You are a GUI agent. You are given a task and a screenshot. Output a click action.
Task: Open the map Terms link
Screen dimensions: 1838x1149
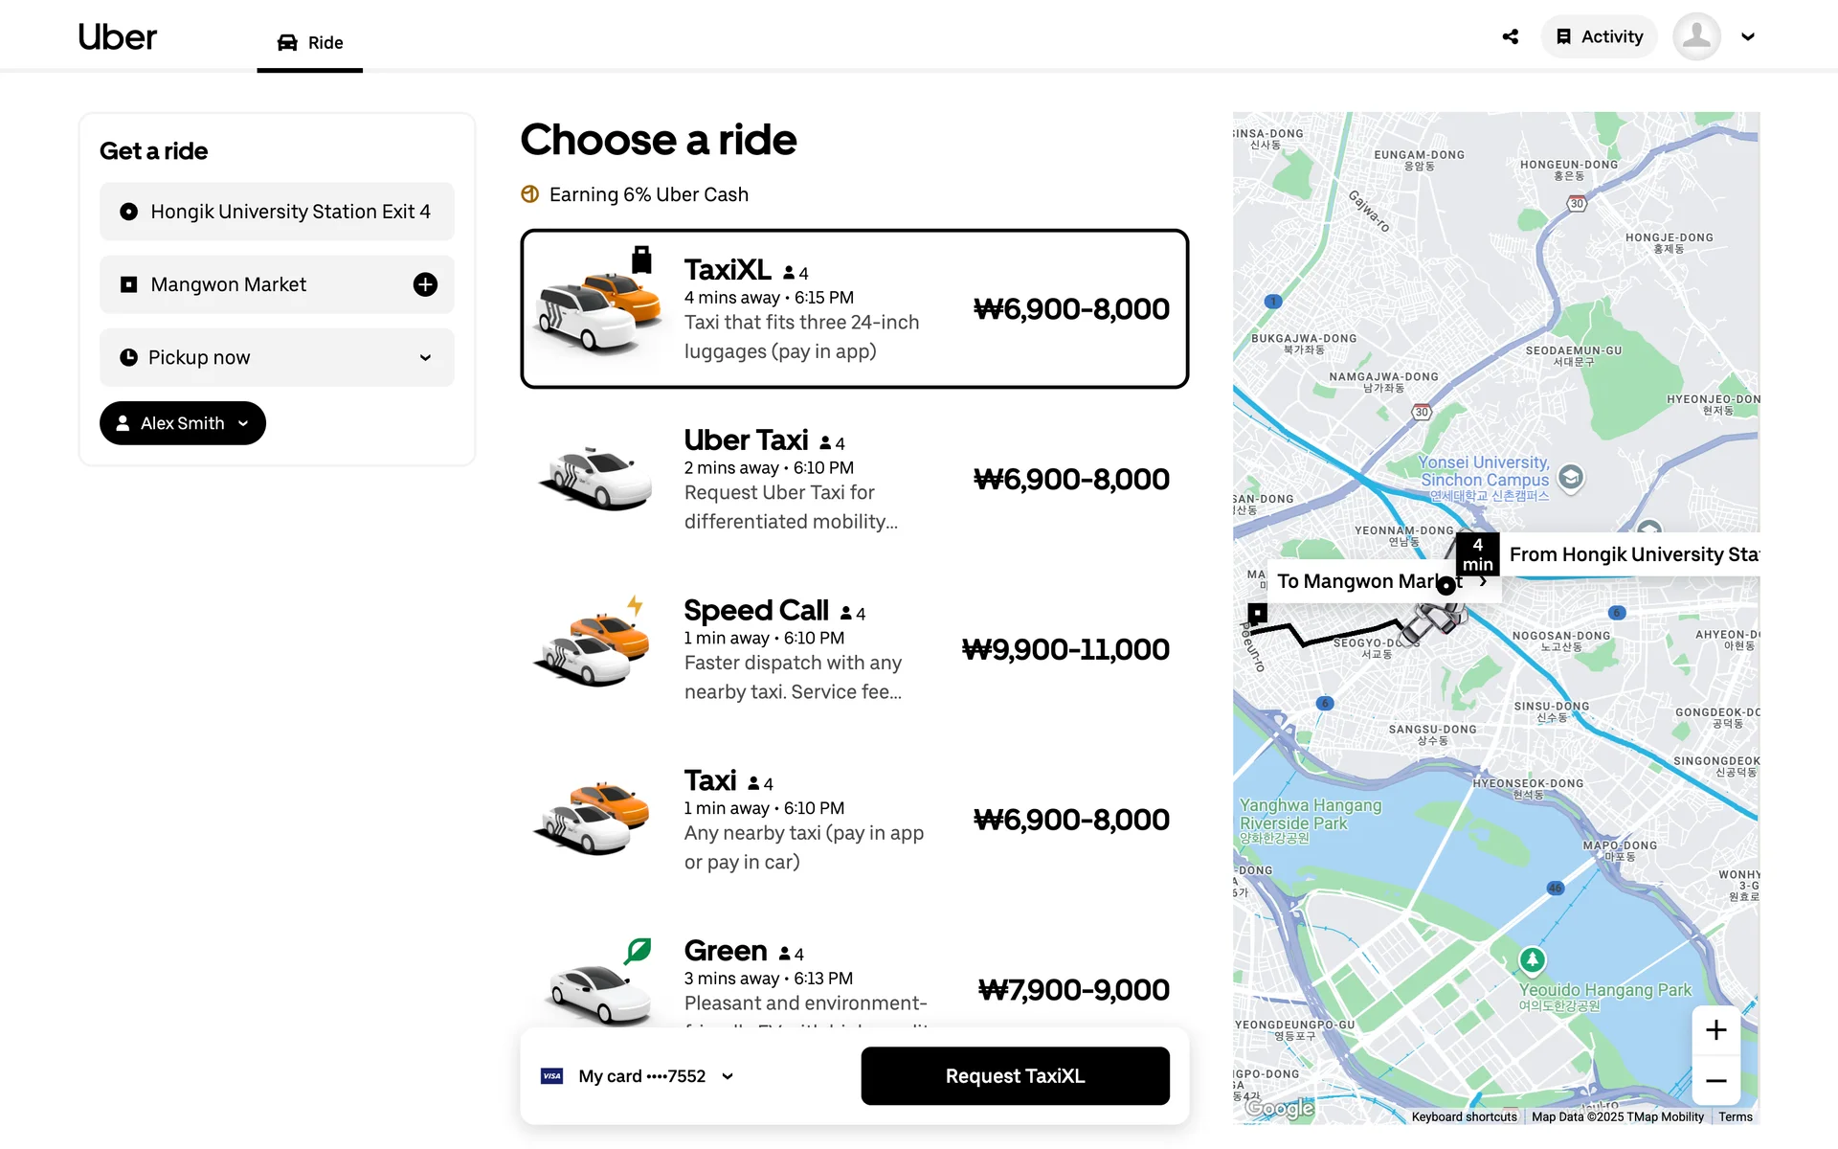(x=1735, y=1116)
